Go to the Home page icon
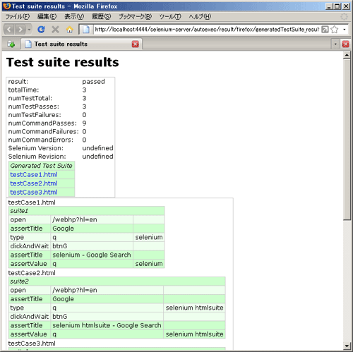353x352 pixels. pyautogui.click(x=69, y=30)
